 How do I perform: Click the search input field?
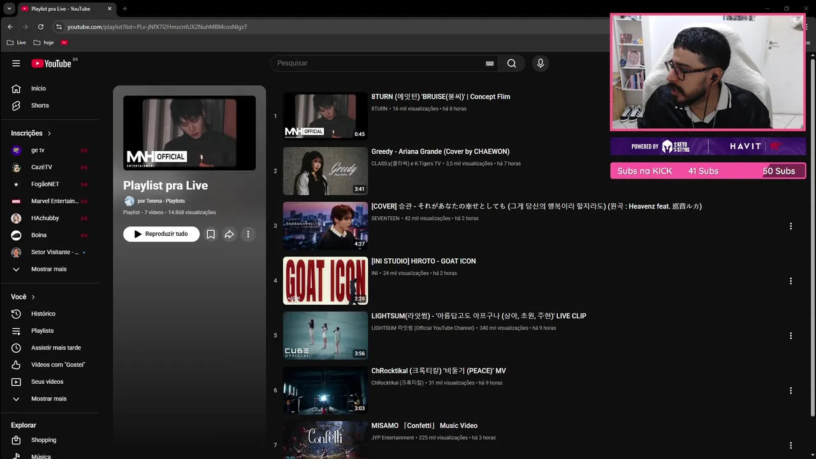(379, 63)
